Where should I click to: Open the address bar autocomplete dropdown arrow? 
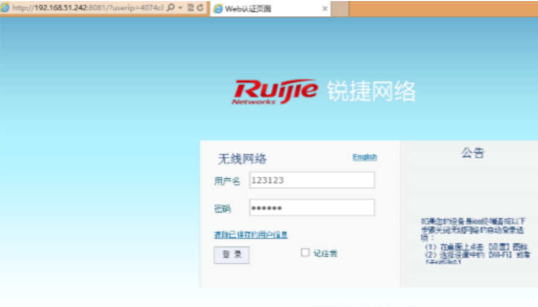pyautogui.click(x=180, y=8)
